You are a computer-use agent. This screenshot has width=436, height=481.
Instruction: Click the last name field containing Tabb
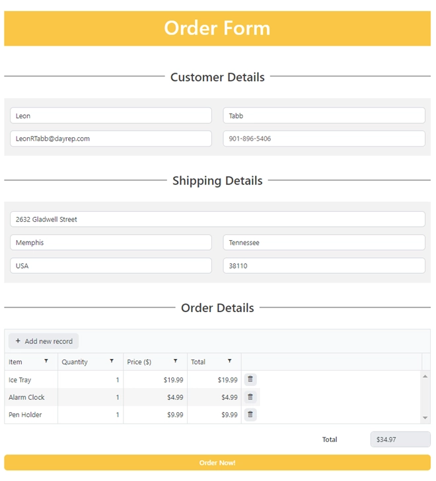pos(324,115)
